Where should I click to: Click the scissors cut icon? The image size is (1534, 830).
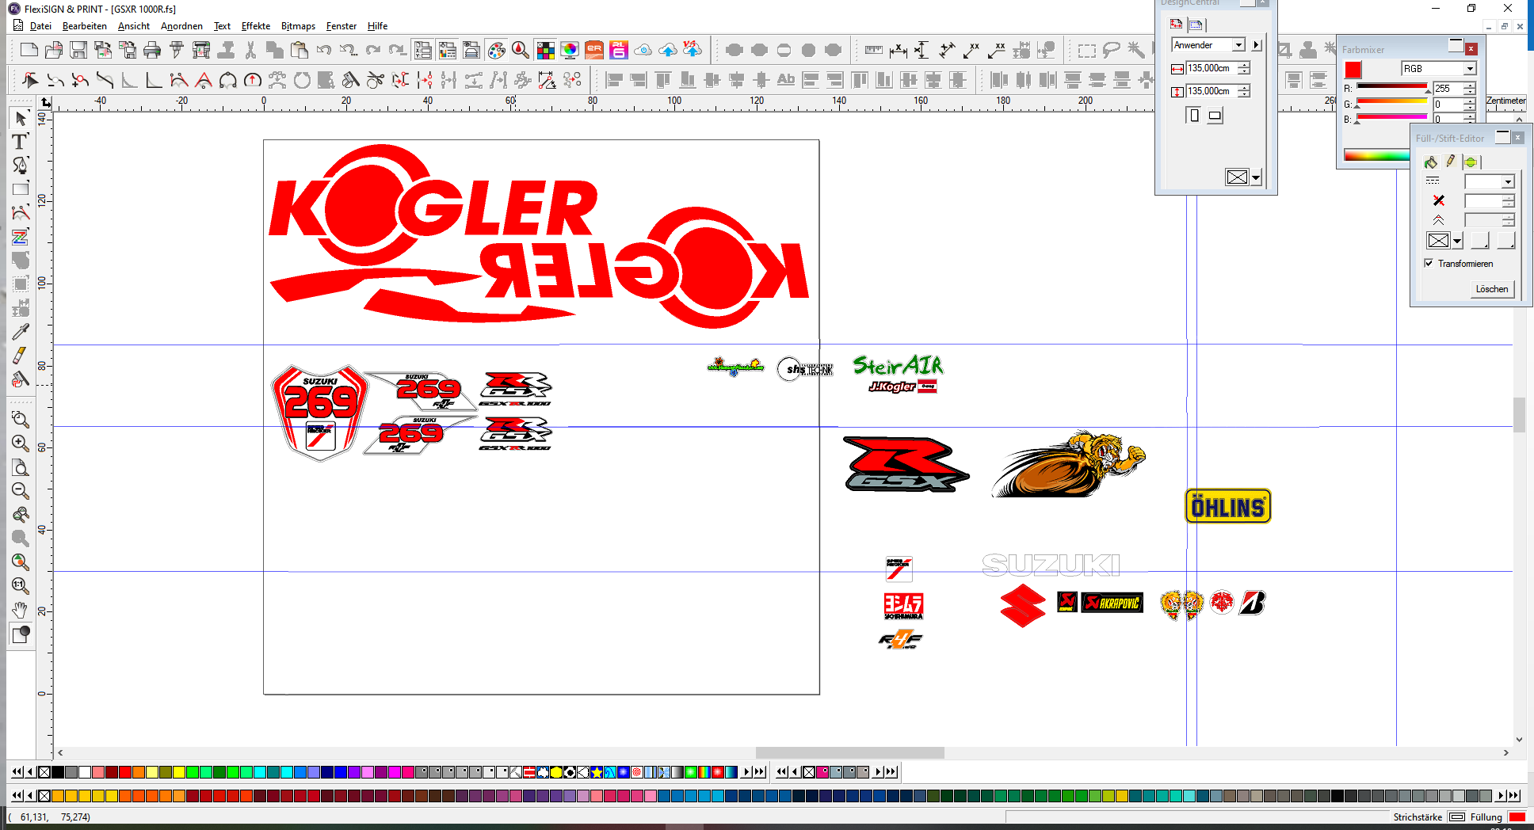pos(250,51)
